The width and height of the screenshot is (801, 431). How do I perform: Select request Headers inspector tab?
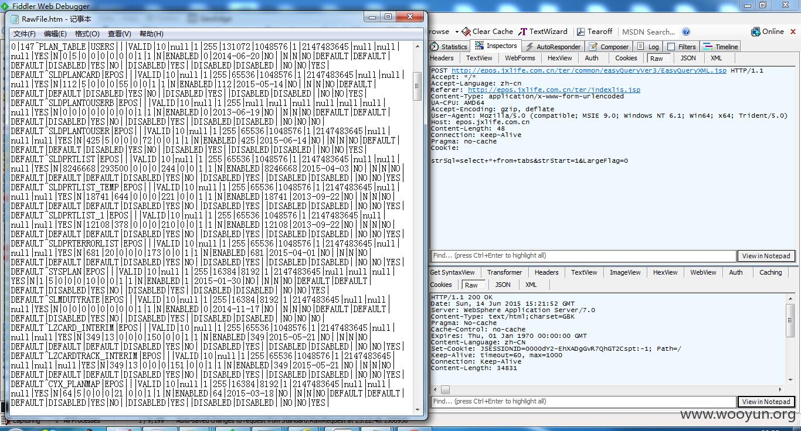[x=442, y=58]
